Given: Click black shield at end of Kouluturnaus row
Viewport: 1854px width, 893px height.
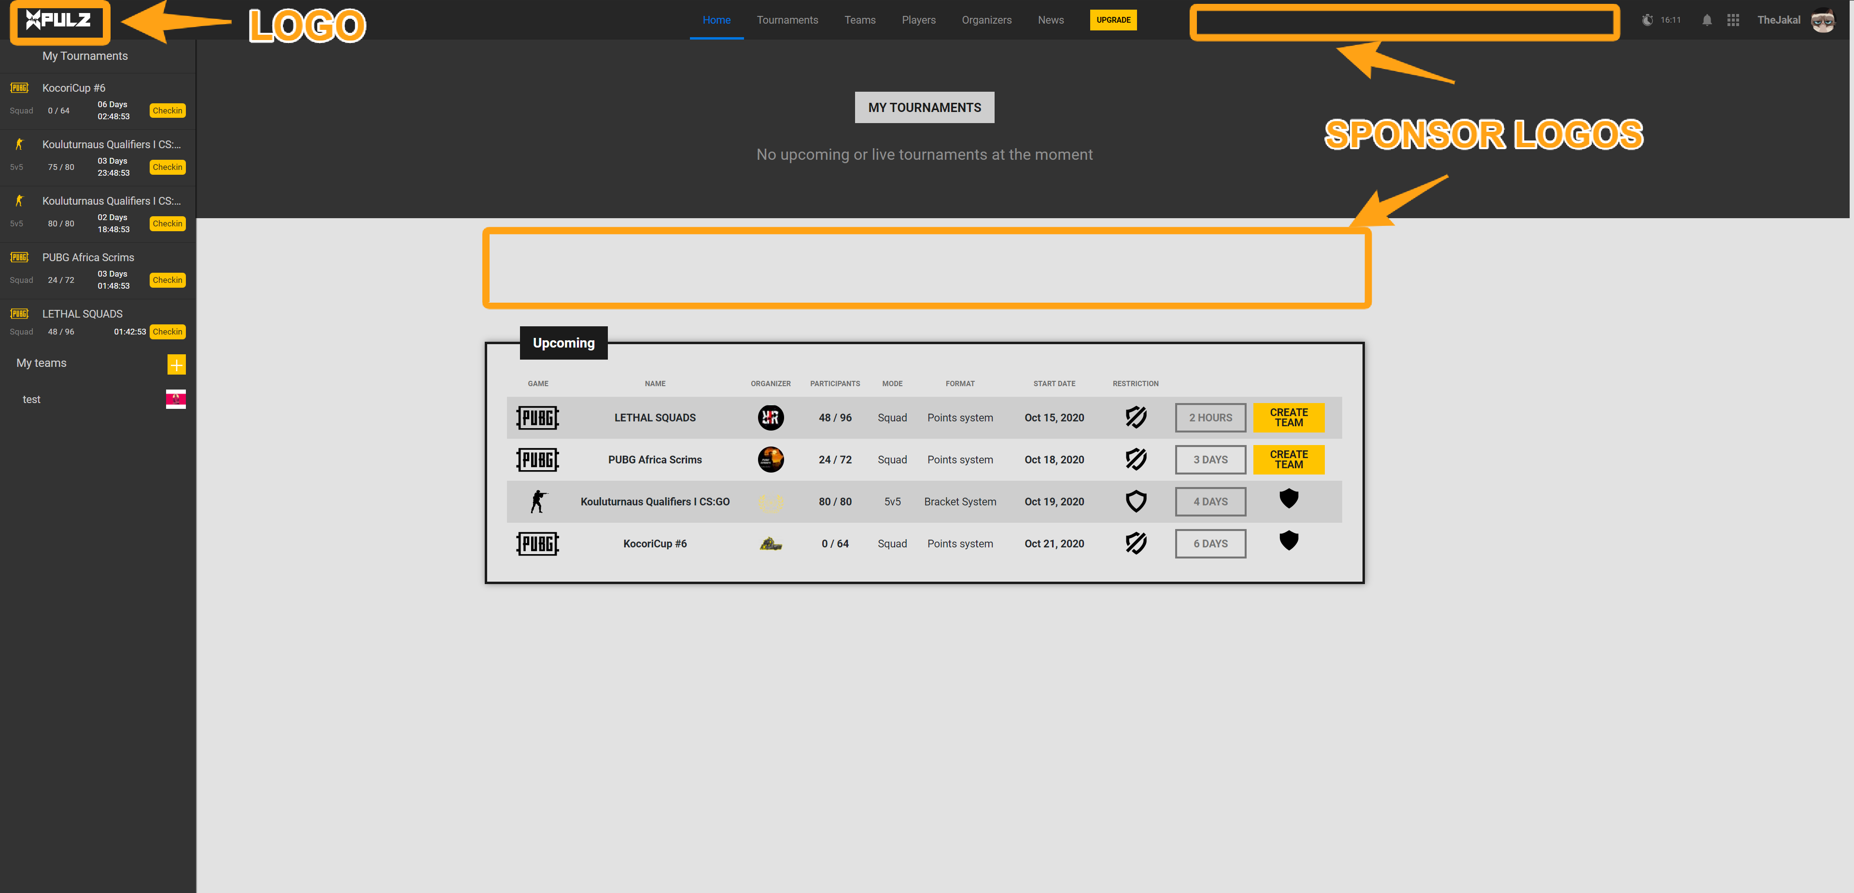Looking at the screenshot, I should [1288, 499].
